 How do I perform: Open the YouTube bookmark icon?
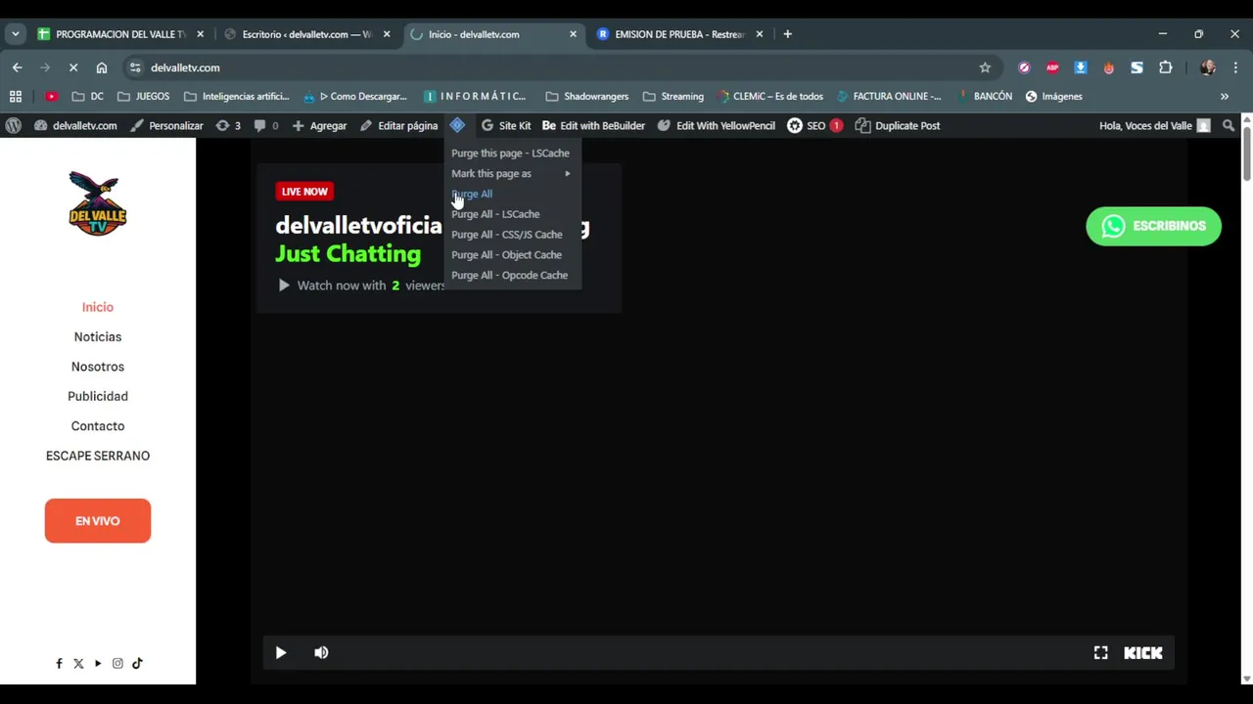click(51, 96)
